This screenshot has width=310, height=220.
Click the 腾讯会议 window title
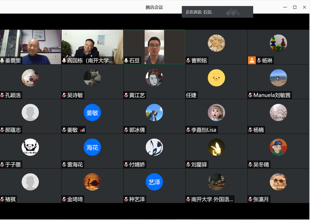point(154,7)
